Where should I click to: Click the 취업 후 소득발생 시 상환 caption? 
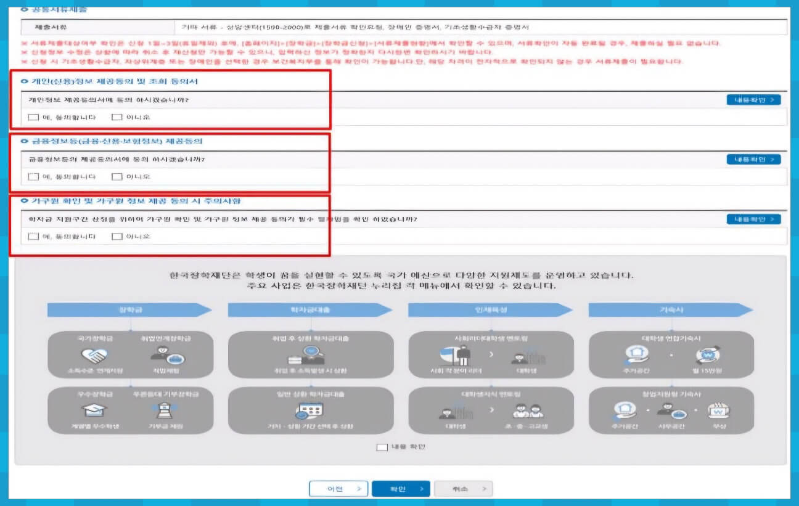point(311,371)
